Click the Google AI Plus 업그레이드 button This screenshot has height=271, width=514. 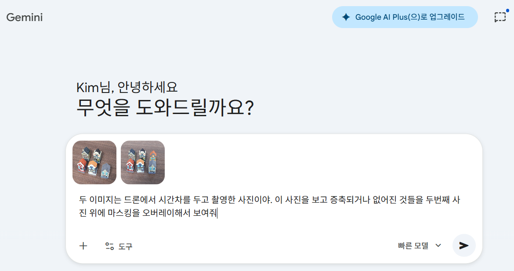405,17
